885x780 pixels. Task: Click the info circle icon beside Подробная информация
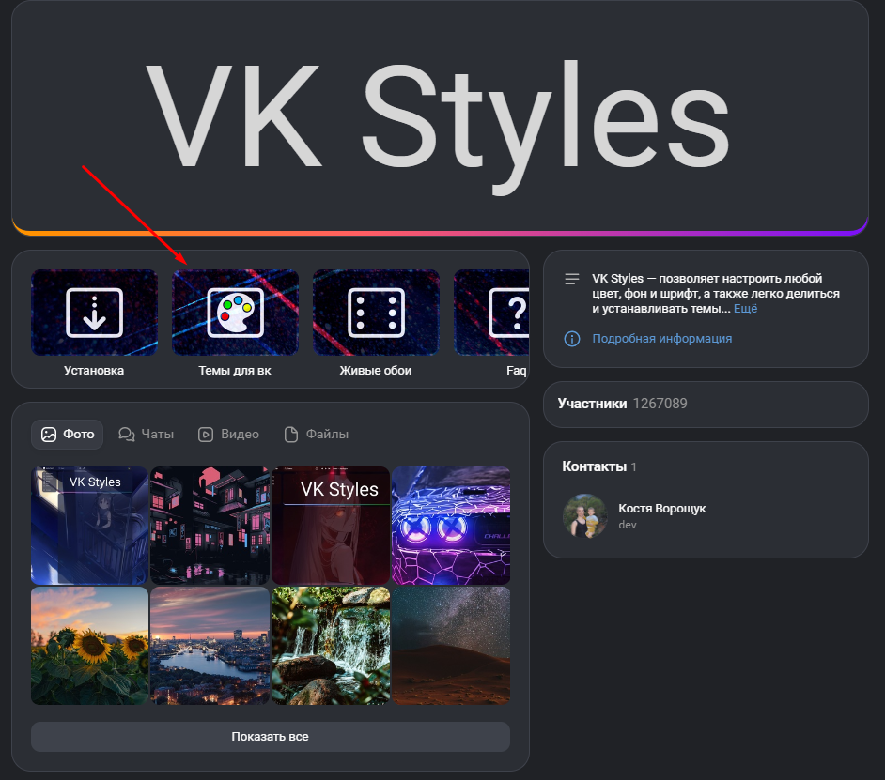(x=572, y=339)
